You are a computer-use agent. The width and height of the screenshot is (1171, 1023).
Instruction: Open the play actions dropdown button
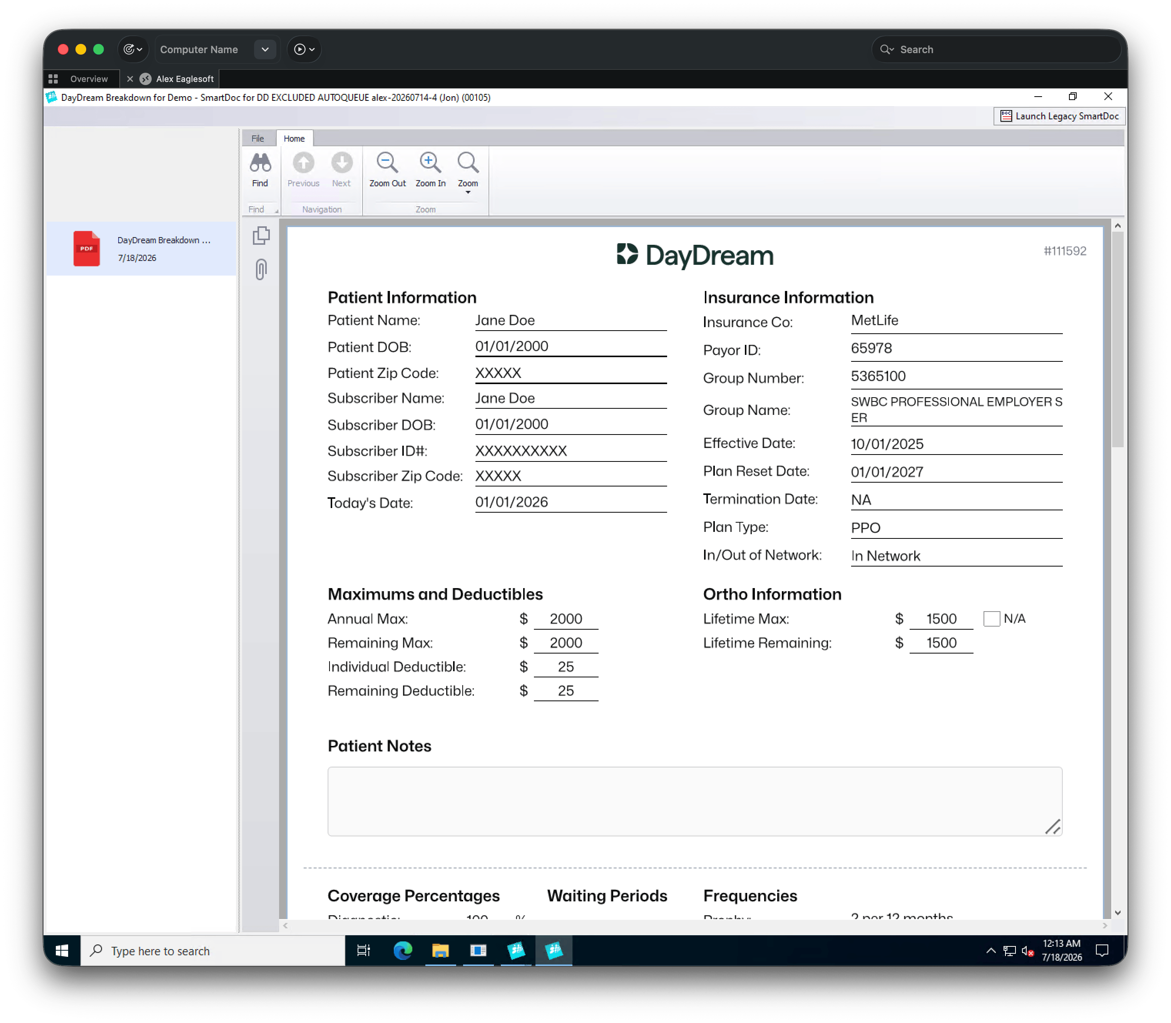304,50
